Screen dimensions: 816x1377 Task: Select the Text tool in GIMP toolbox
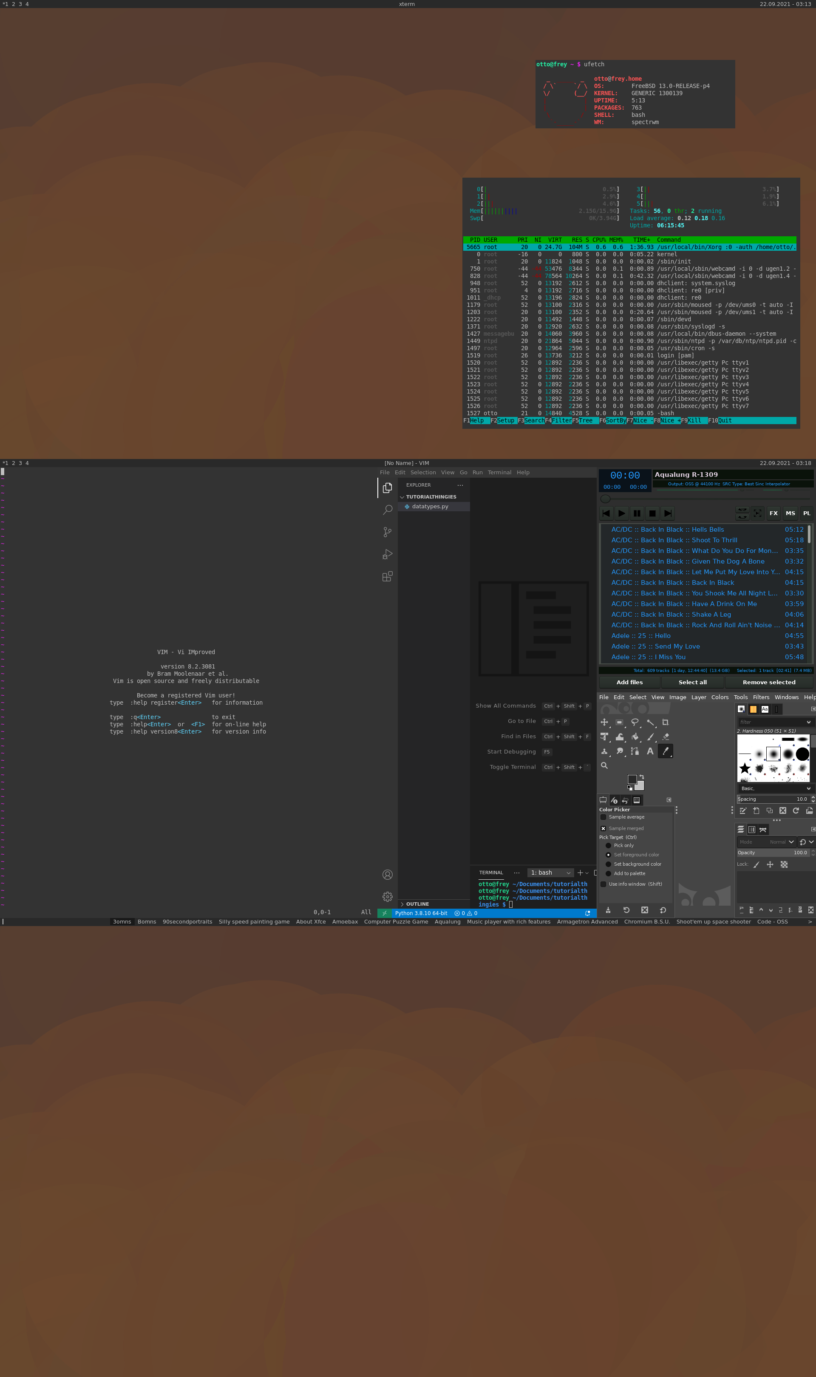coord(650,751)
